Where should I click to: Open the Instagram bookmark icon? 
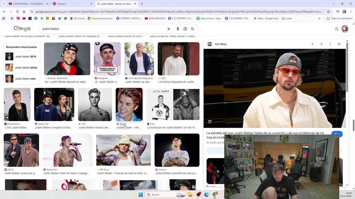coord(18,19)
